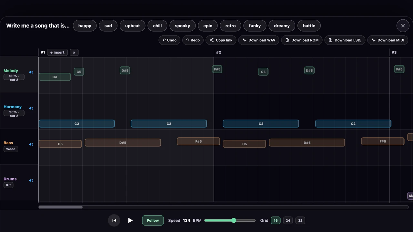Set the grid to 16
The width and height of the screenshot is (413, 232).
click(276, 220)
